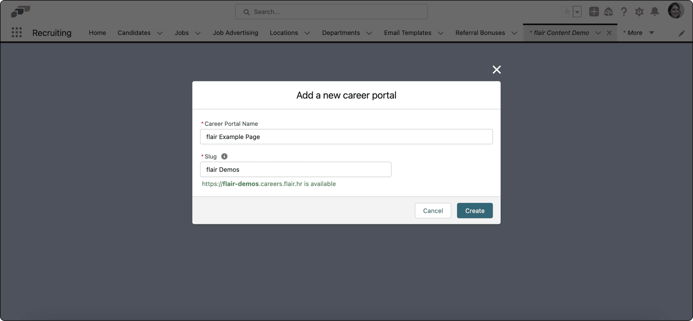Expand the Email Templates tab chevron
The width and height of the screenshot is (693, 321).
coord(440,33)
